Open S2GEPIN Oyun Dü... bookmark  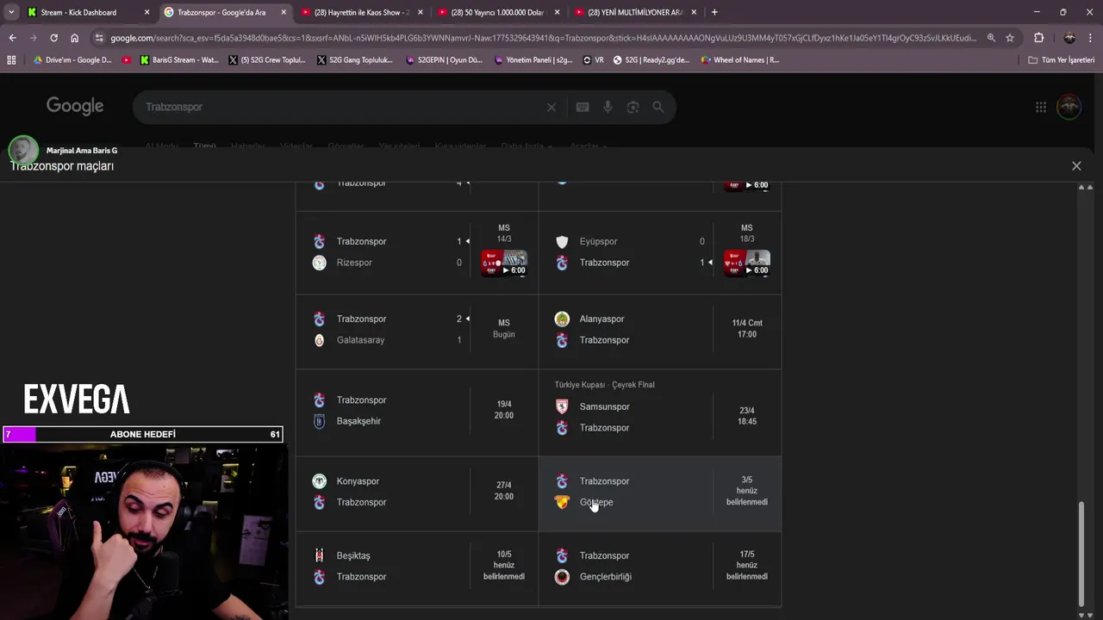(x=445, y=60)
